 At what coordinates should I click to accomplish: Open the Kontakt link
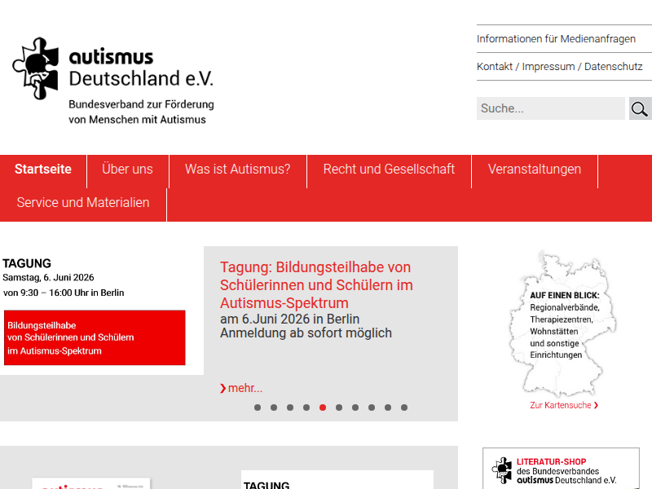click(x=494, y=66)
